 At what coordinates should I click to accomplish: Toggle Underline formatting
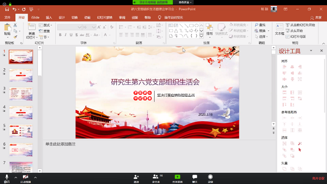point(71,35)
